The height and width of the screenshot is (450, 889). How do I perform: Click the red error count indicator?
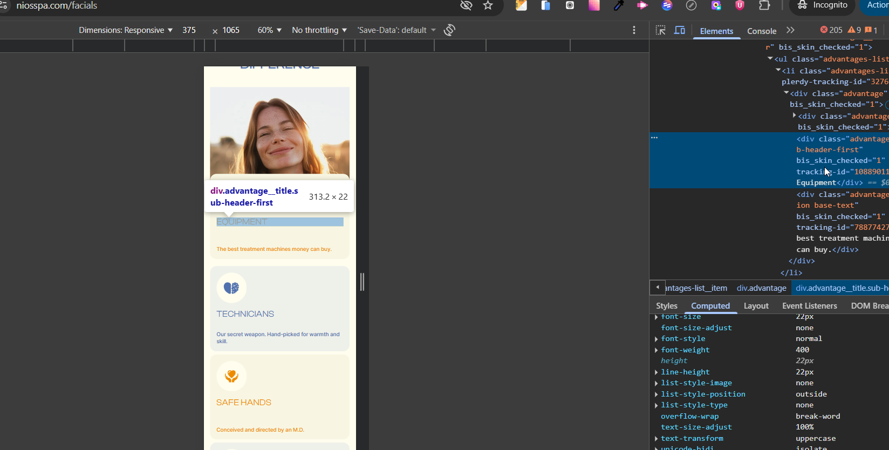click(x=831, y=30)
